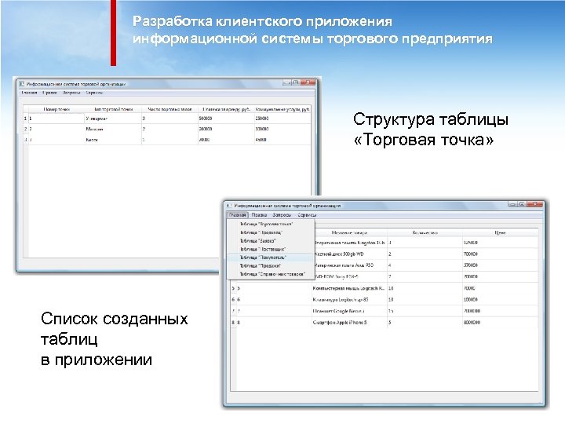
Task: Open the Запросы menu in the upper window
Action: point(71,93)
